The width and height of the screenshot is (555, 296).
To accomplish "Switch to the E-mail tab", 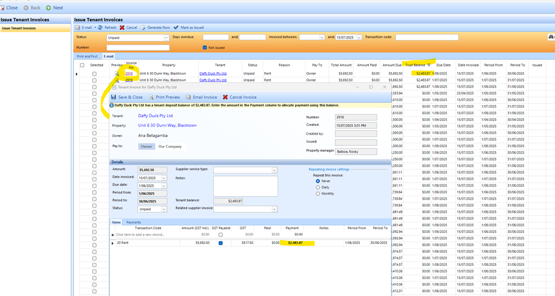I will pyautogui.click(x=108, y=56).
